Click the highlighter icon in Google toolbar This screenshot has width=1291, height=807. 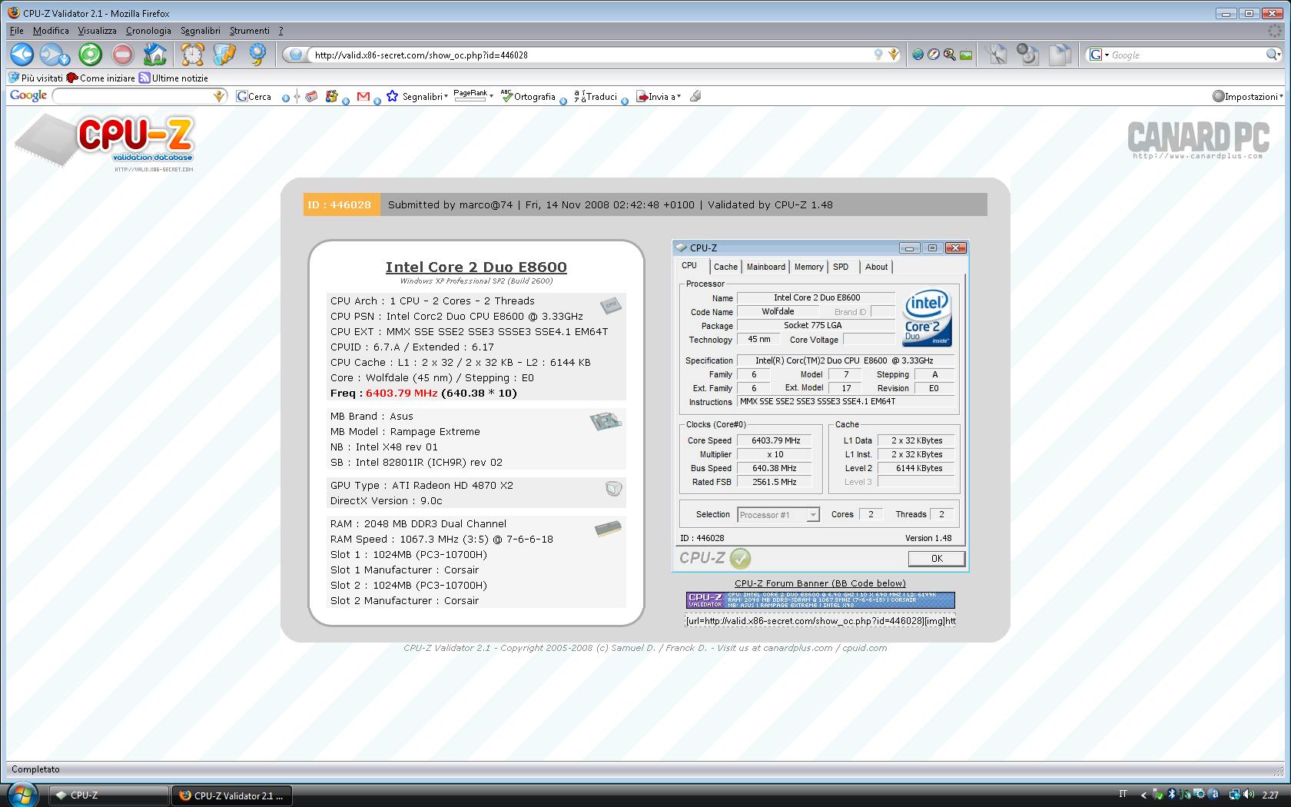[695, 96]
